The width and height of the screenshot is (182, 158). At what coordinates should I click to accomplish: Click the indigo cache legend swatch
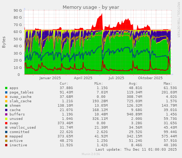6,110
